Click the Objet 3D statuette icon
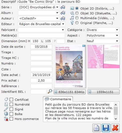The image size is (122, 133). pos(72,13)
